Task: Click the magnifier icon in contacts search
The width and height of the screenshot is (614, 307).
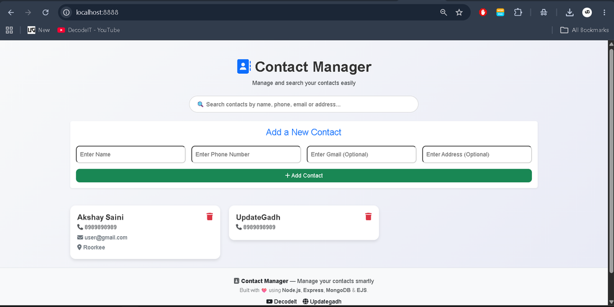Action: 200,104
